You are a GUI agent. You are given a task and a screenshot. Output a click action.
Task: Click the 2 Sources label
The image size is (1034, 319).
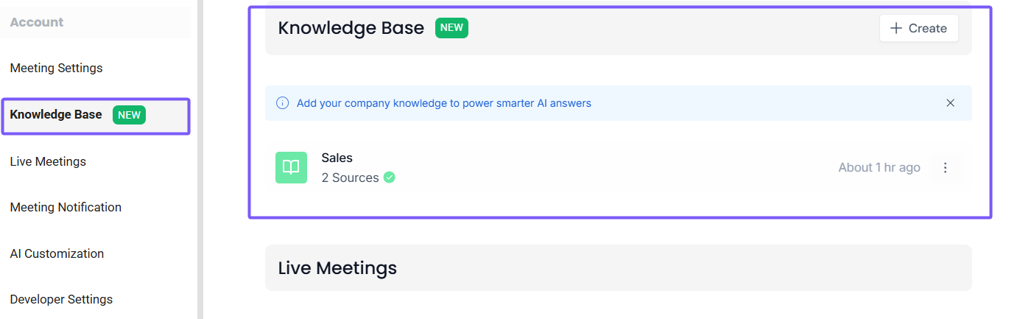point(350,178)
